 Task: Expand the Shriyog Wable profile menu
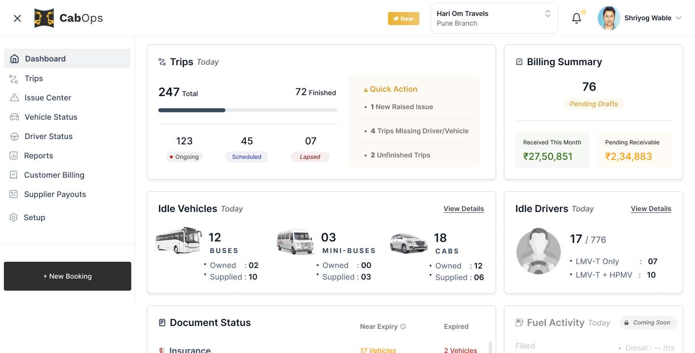tap(678, 18)
